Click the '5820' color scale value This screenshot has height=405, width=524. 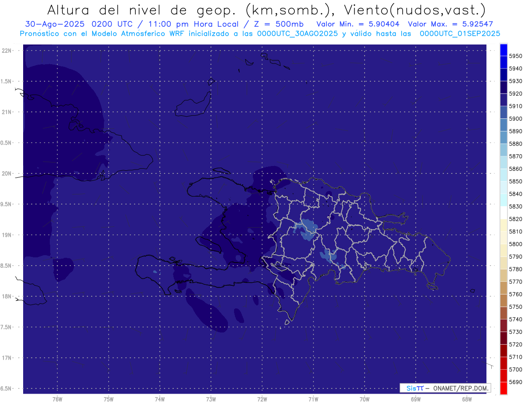pos(516,219)
